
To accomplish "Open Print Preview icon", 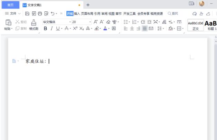I will (46, 13).
